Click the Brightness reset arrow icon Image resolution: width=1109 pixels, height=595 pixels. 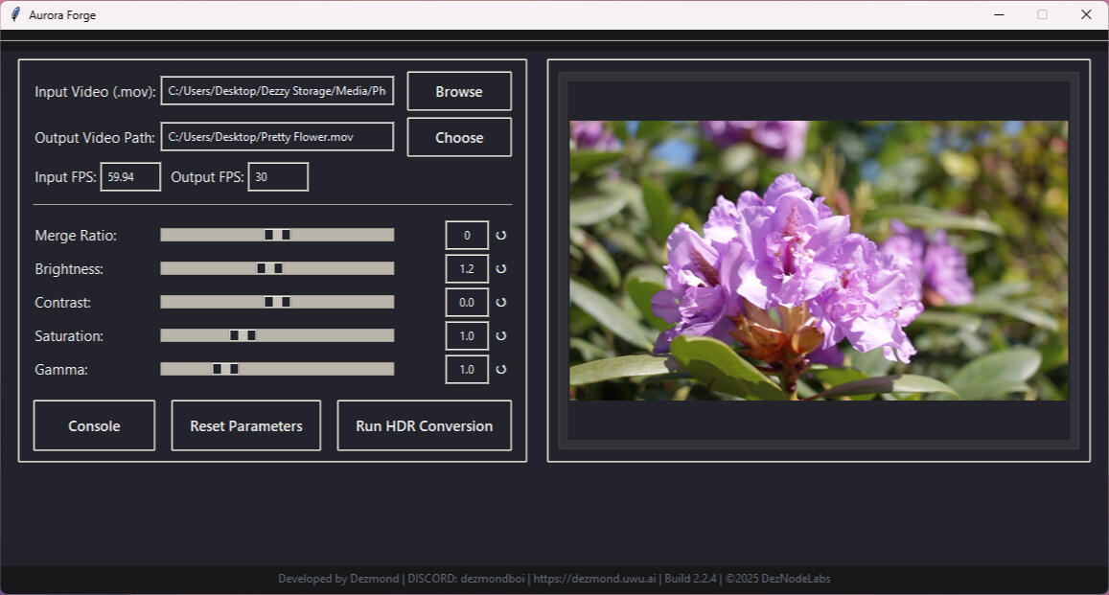coord(500,269)
